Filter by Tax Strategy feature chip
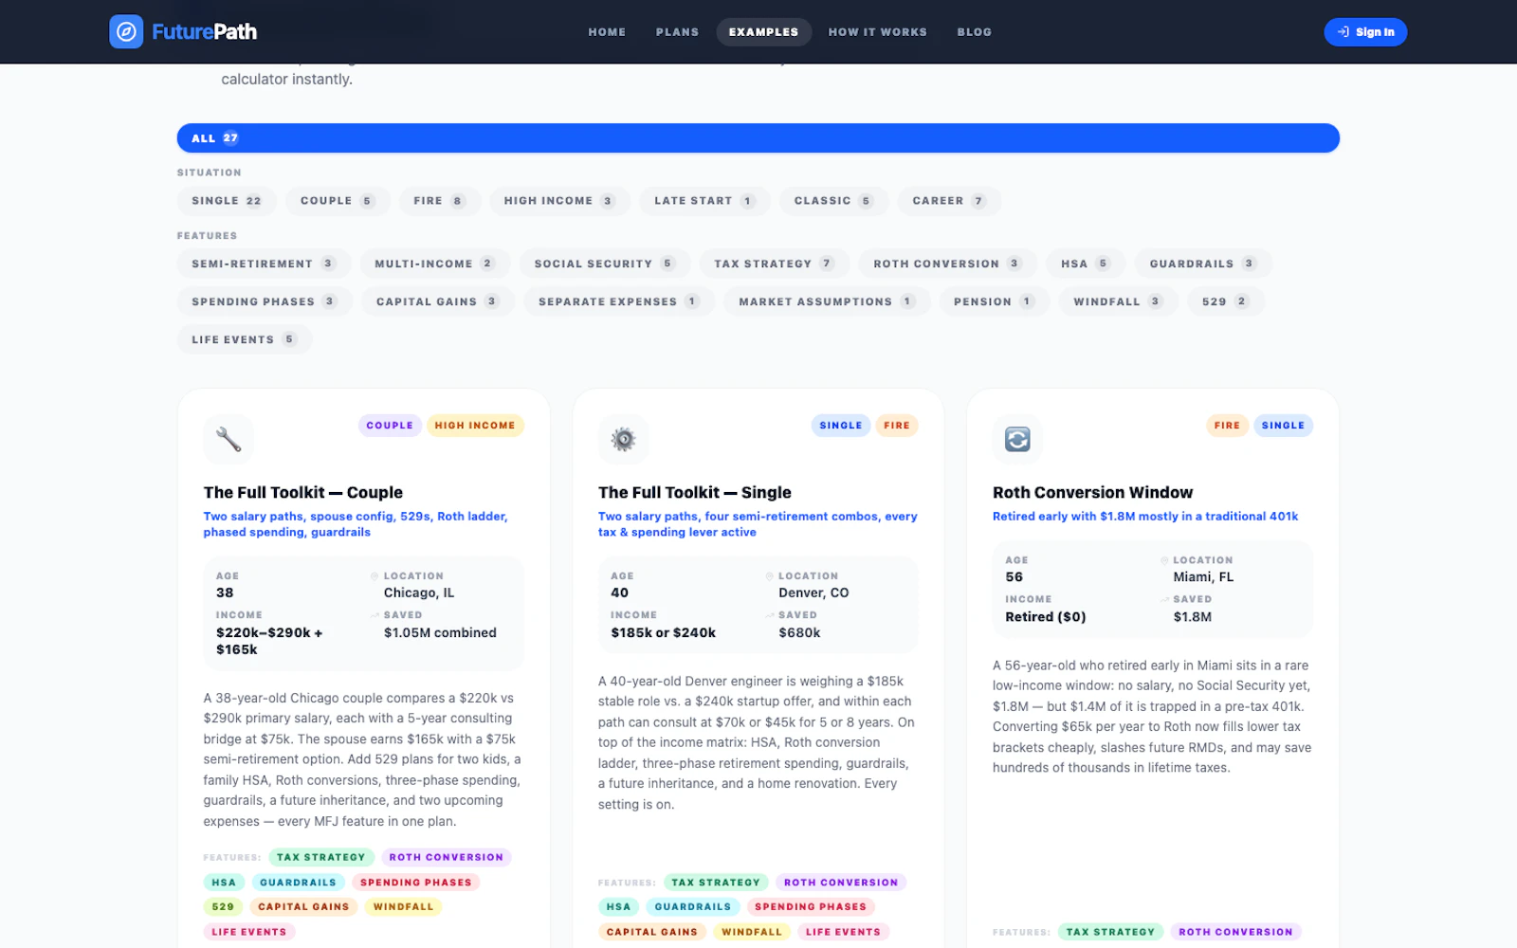Viewport: 1517px width, 948px height. point(774,264)
